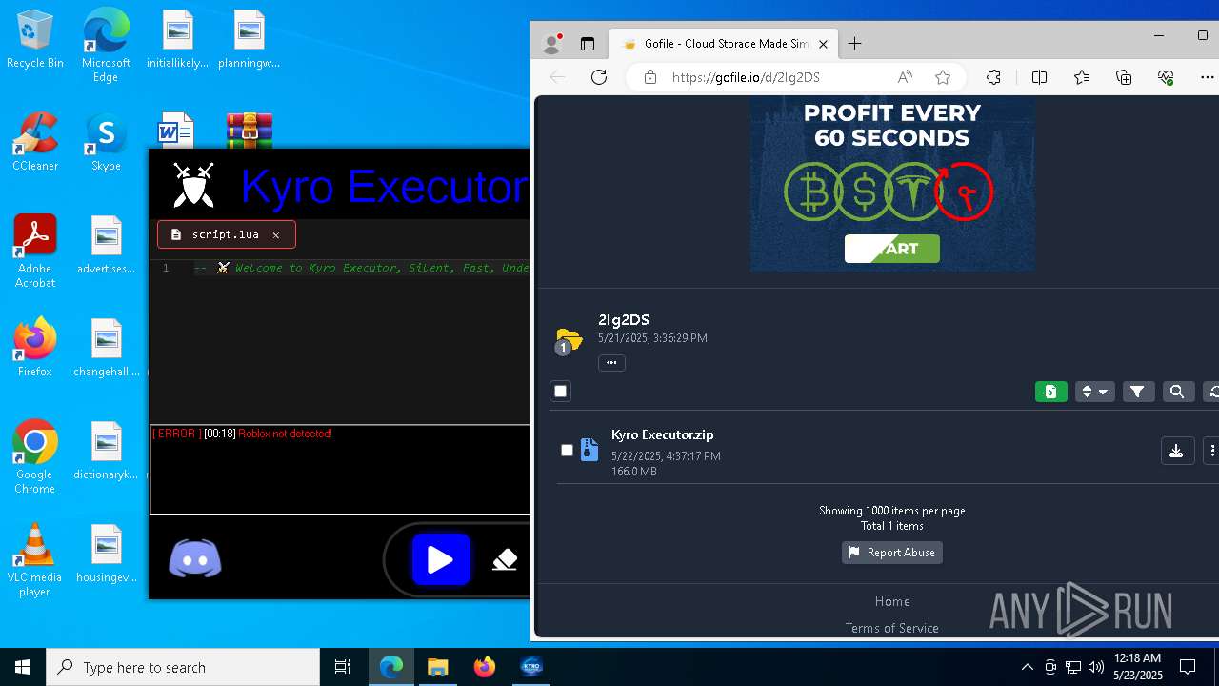The image size is (1219, 686).
Task: Open Firefox from the taskbar
Action: click(x=485, y=667)
